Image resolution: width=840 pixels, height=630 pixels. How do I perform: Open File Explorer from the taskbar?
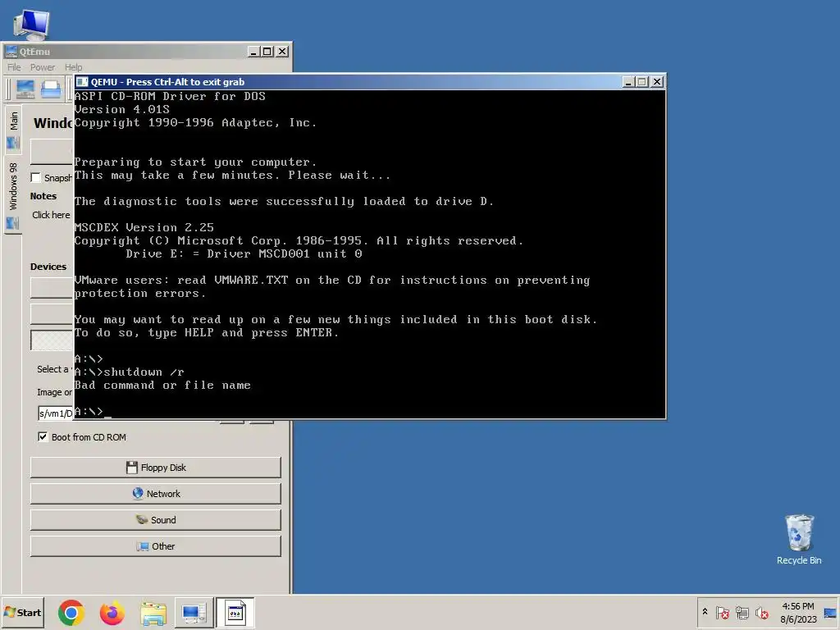153,613
